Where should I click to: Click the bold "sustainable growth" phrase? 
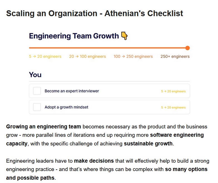148,143
